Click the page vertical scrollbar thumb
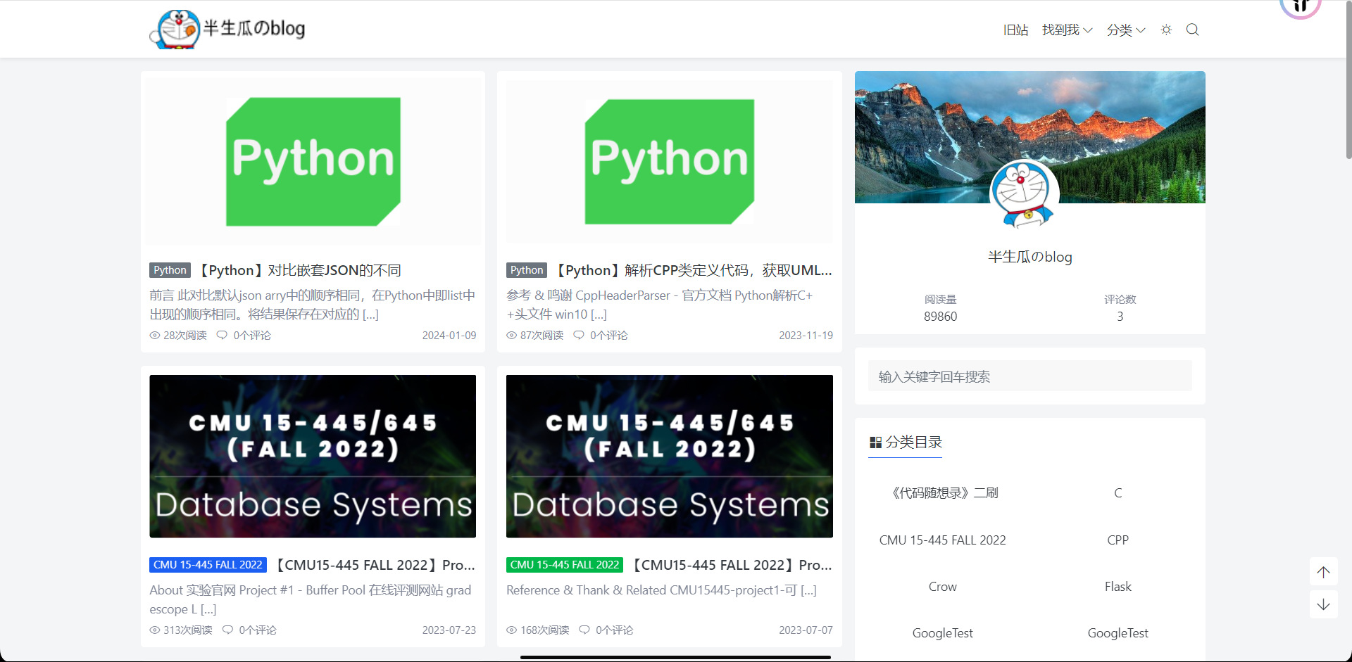Image resolution: width=1352 pixels, height=662 pixels. (x=1348, y=79)
